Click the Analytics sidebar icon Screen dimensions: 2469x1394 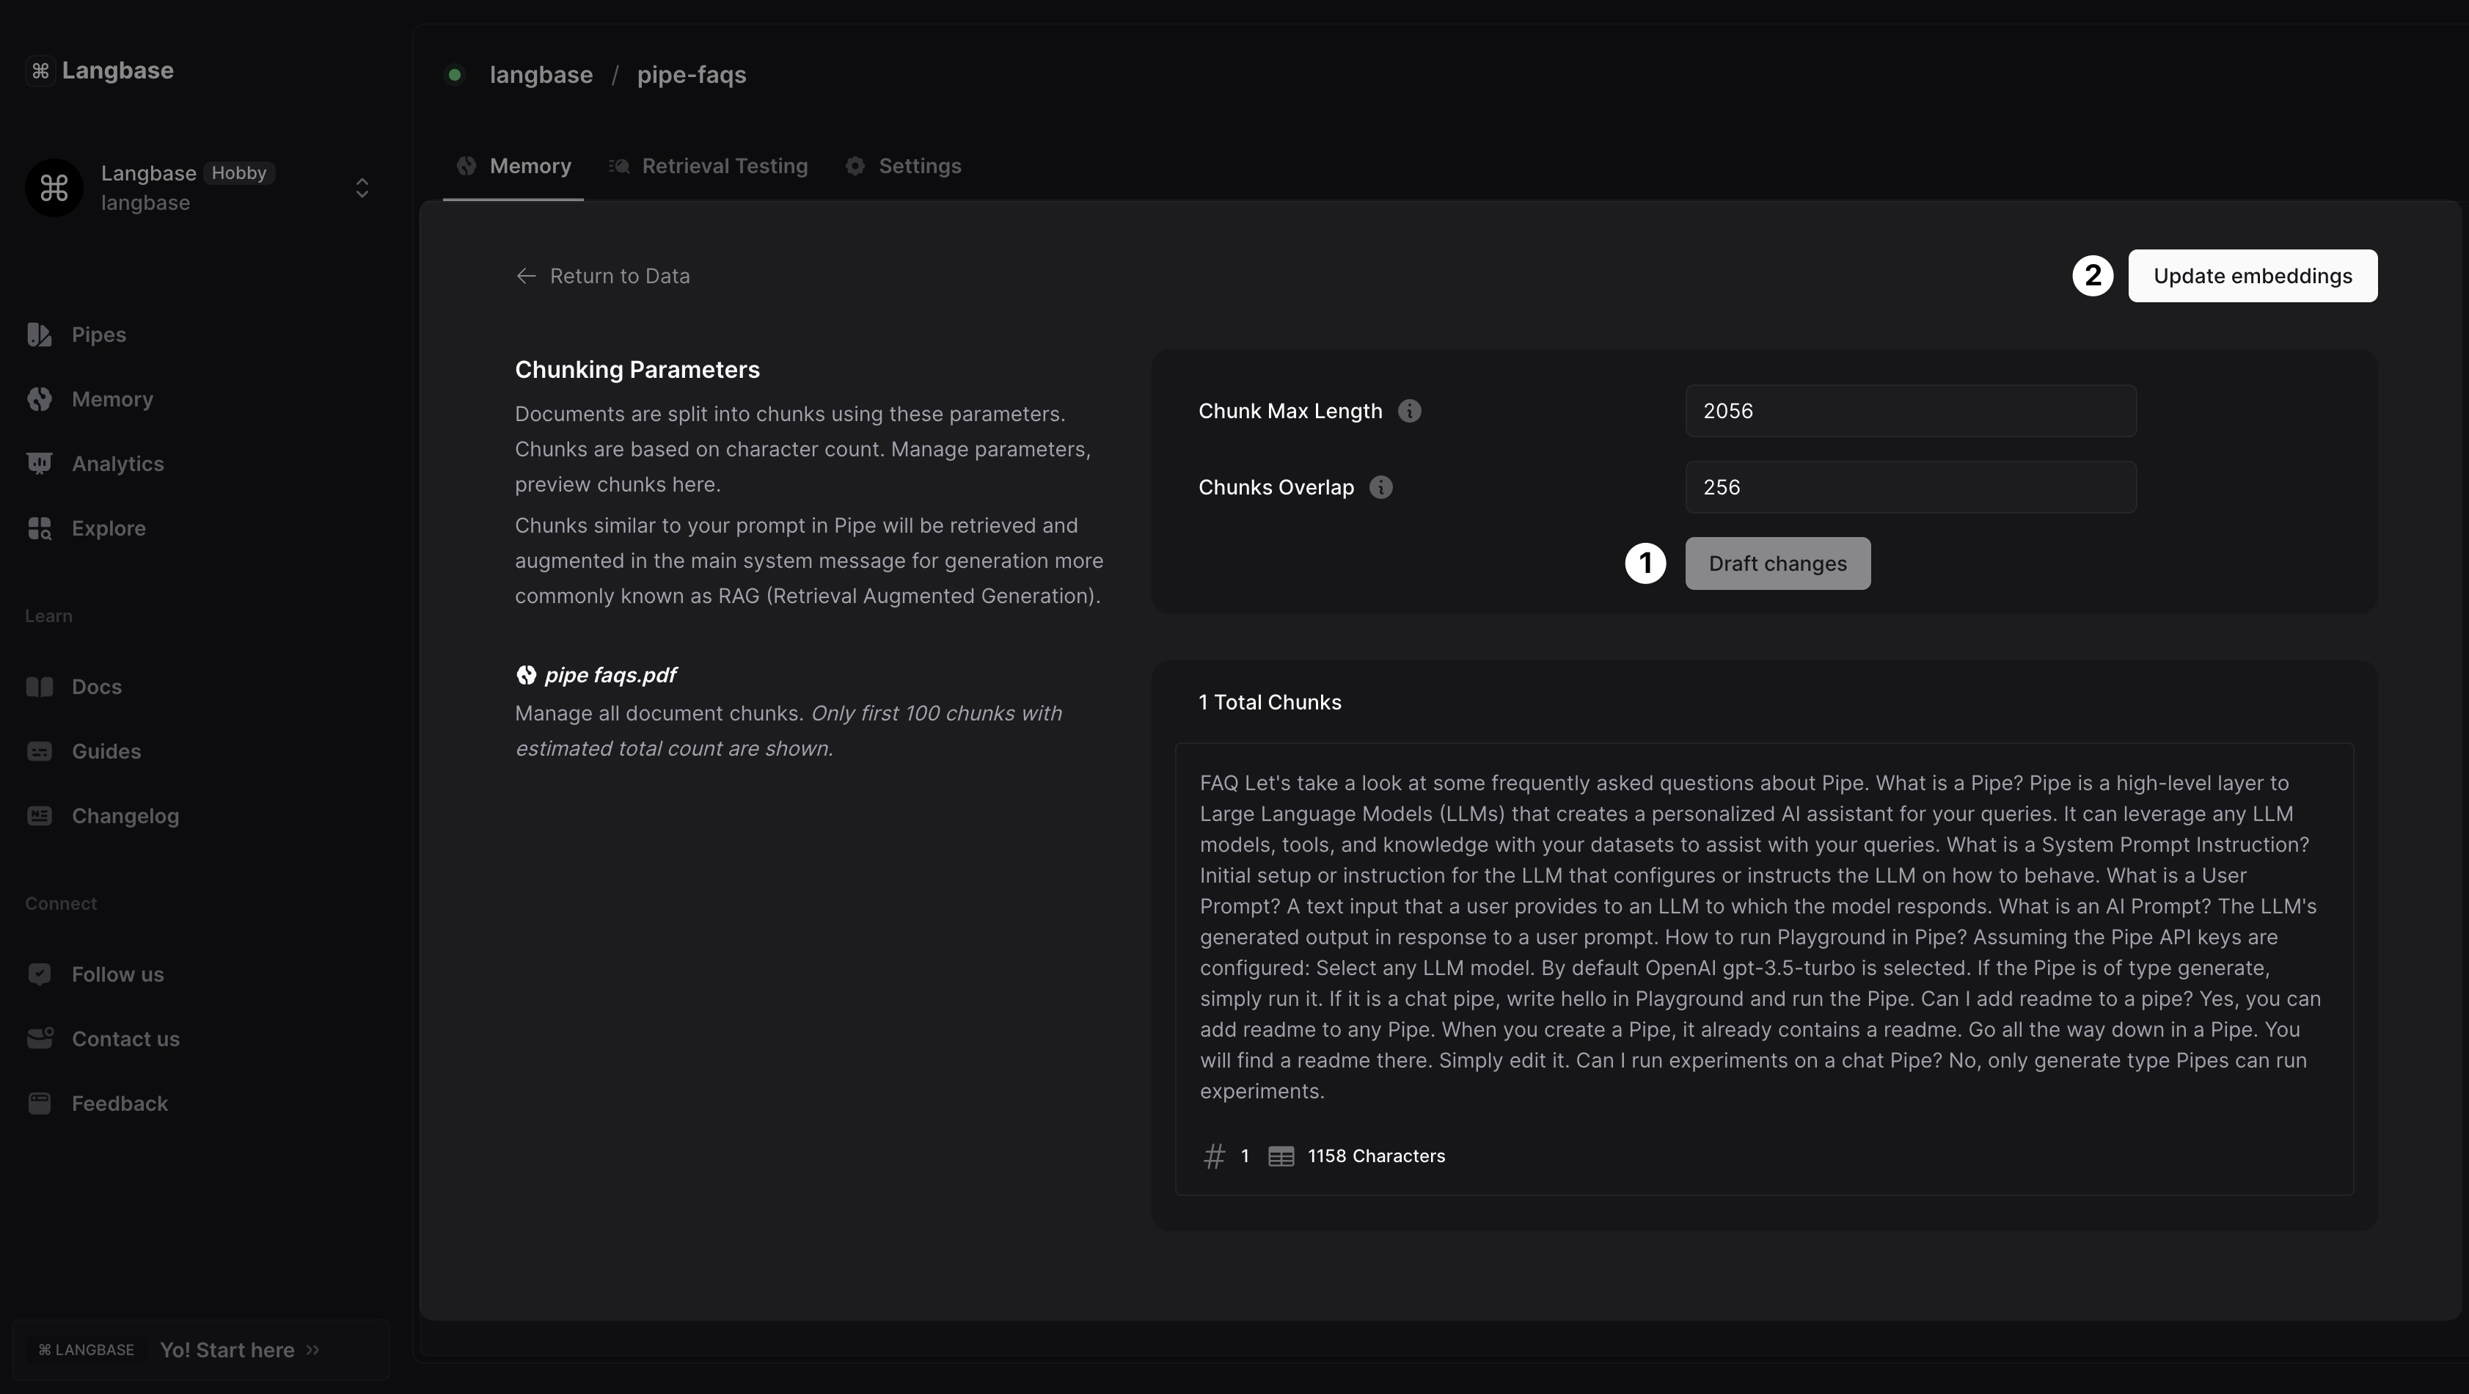40,464
